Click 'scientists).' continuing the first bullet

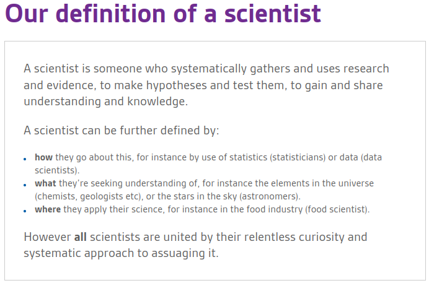(x=57, y=170)
